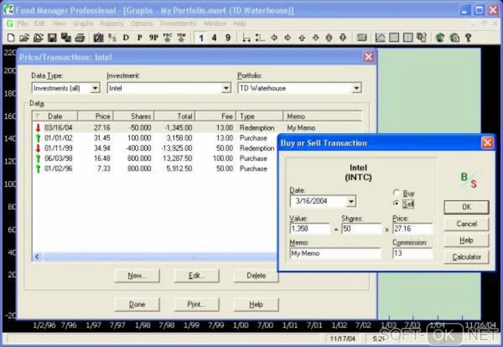503x347 pixels.
Task: Click the Open file folder icon
Action: pos(24,38)
